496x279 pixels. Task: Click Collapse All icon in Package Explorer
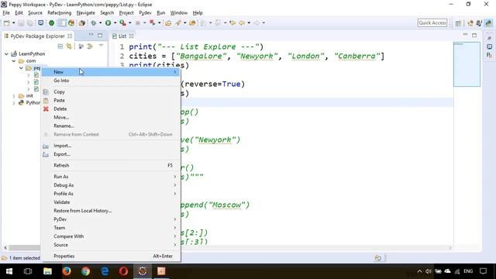tap(60, 46)
